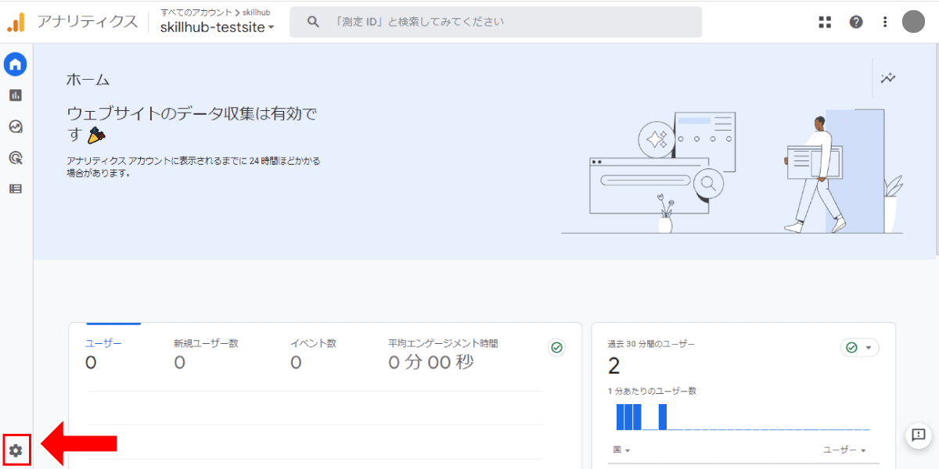Select the 新規ユーザー数 metric tab
939x469 pixels.
coord(206,353)
